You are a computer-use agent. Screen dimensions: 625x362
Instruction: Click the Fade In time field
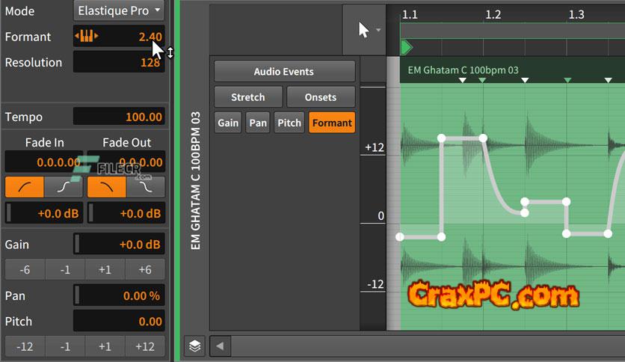[x=44, y=162]
